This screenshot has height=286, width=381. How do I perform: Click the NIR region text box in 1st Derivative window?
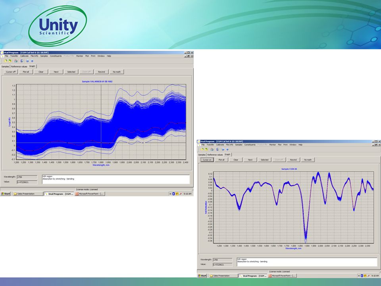point(307,262)
